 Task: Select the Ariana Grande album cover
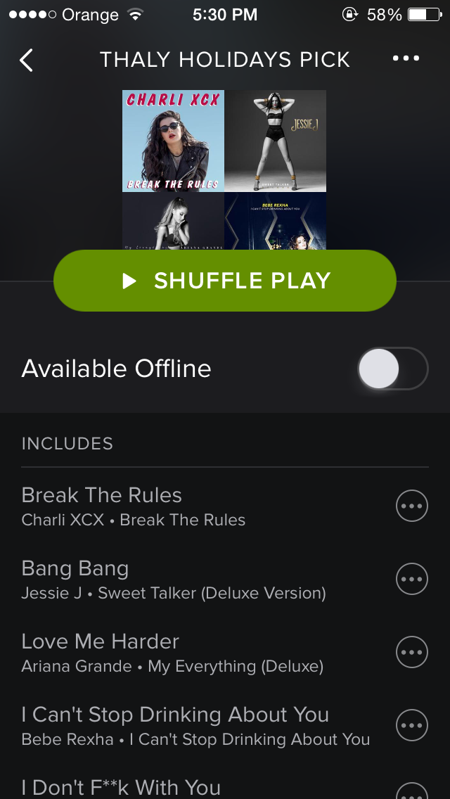coord(173,221)
